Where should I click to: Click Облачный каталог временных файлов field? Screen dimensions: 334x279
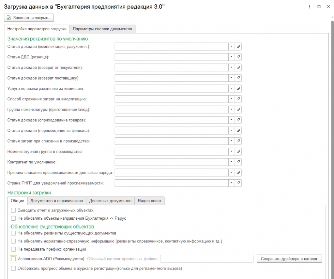coord(207,259)
